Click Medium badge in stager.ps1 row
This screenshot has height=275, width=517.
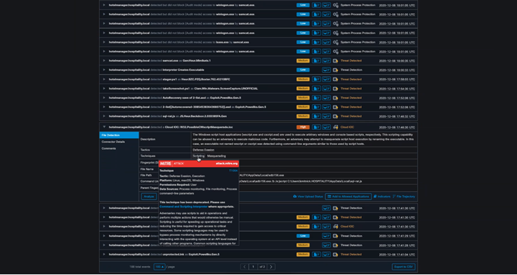point(303,79)
